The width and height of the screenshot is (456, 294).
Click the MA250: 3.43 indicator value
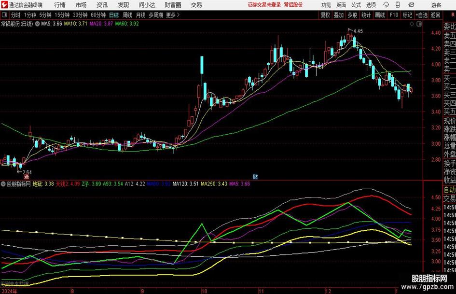point(214,184)
